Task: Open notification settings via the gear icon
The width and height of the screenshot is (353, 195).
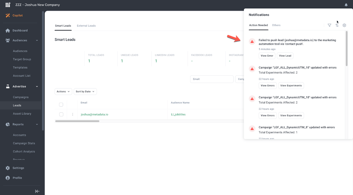Action: coord(344,25)
